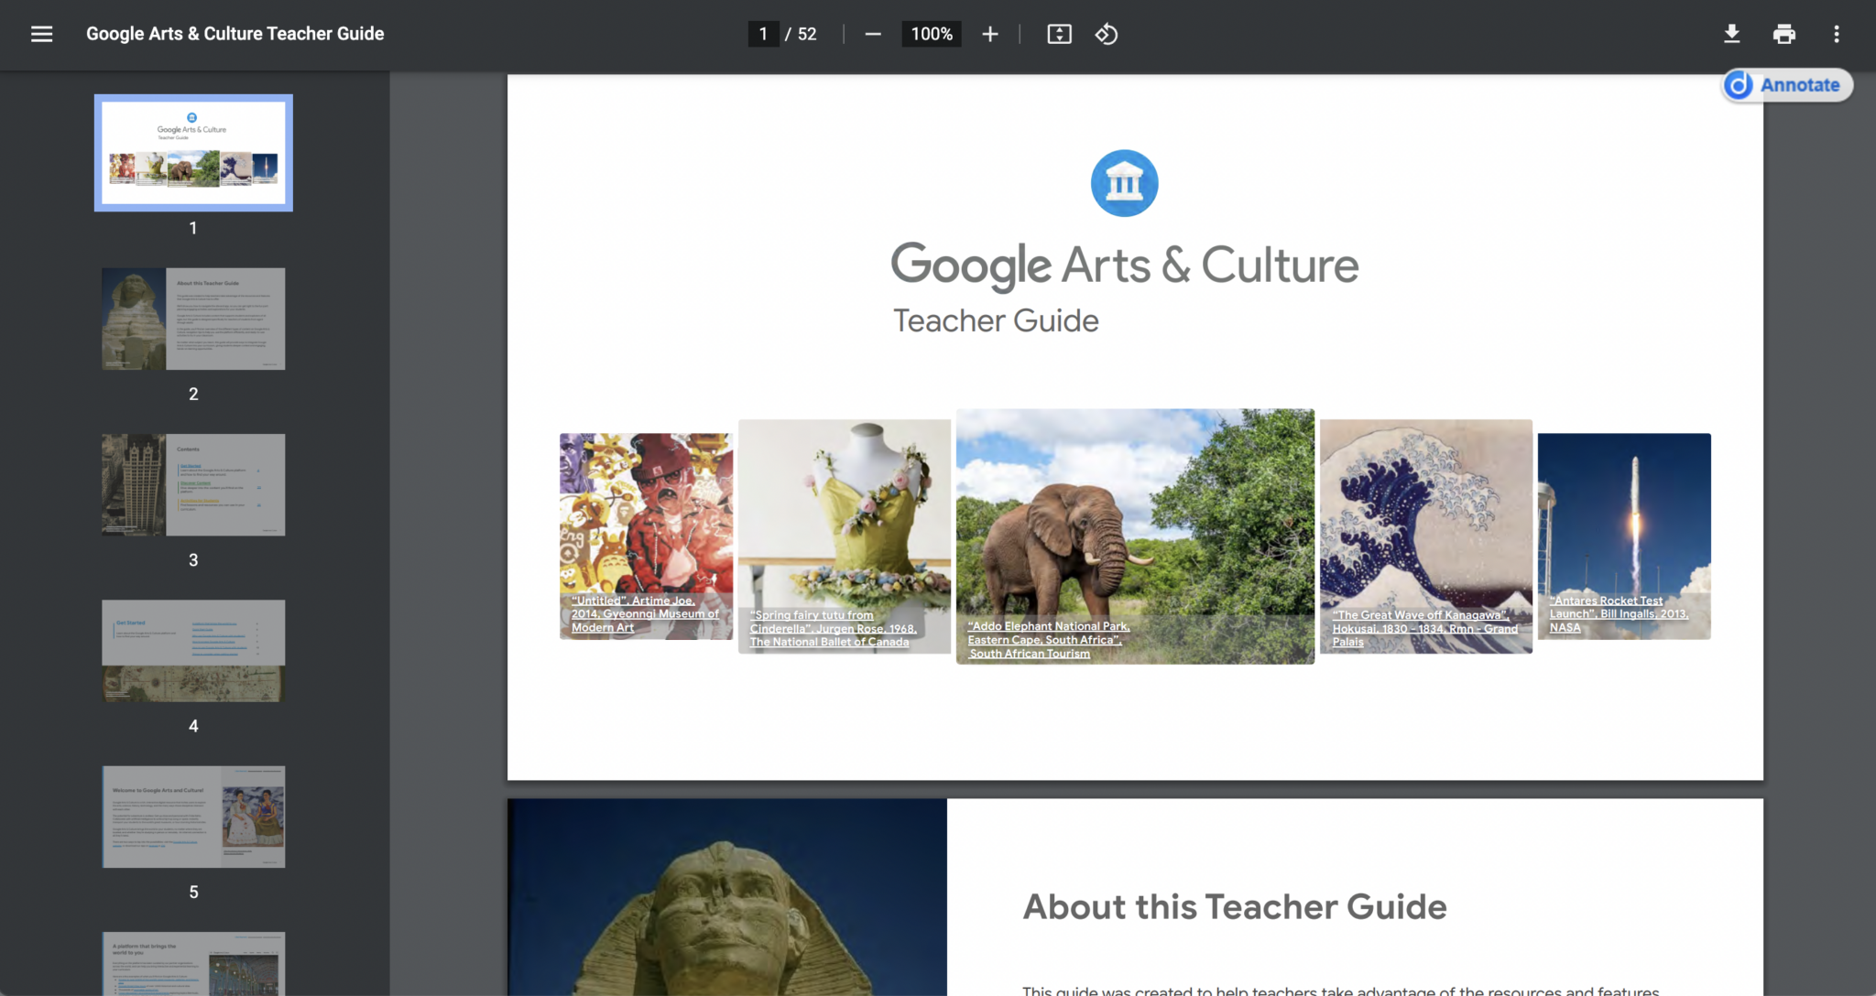Image resolution: width=1876 pixels, height=996 pixels.
Task: Click the yellow tutu costume image
Action: [845, 536]
